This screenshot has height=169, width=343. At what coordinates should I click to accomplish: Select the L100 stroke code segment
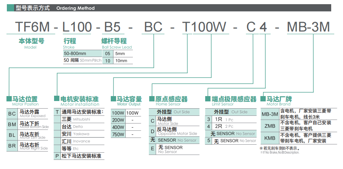click(77, 27)
